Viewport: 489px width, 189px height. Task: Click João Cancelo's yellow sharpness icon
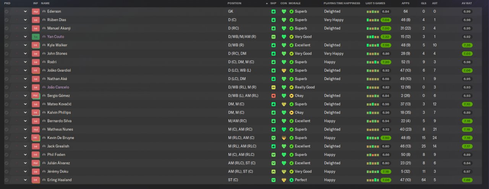click(x=273, y=87)
